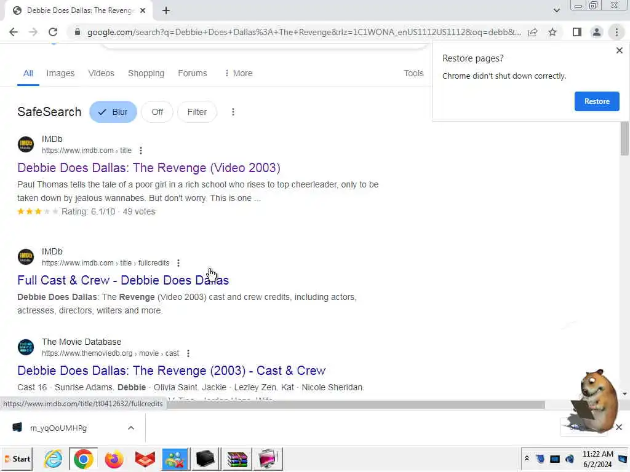Open Chrome profile menu
This screenshot has width=630, height=472.
(x=597, y=32)
